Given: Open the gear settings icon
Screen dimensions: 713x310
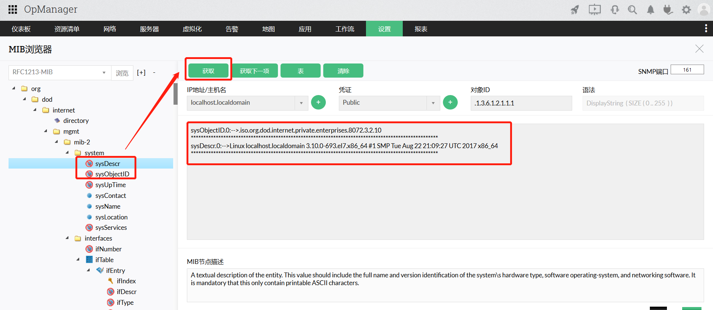Looking at the screenshot, I should pos(686,10).
